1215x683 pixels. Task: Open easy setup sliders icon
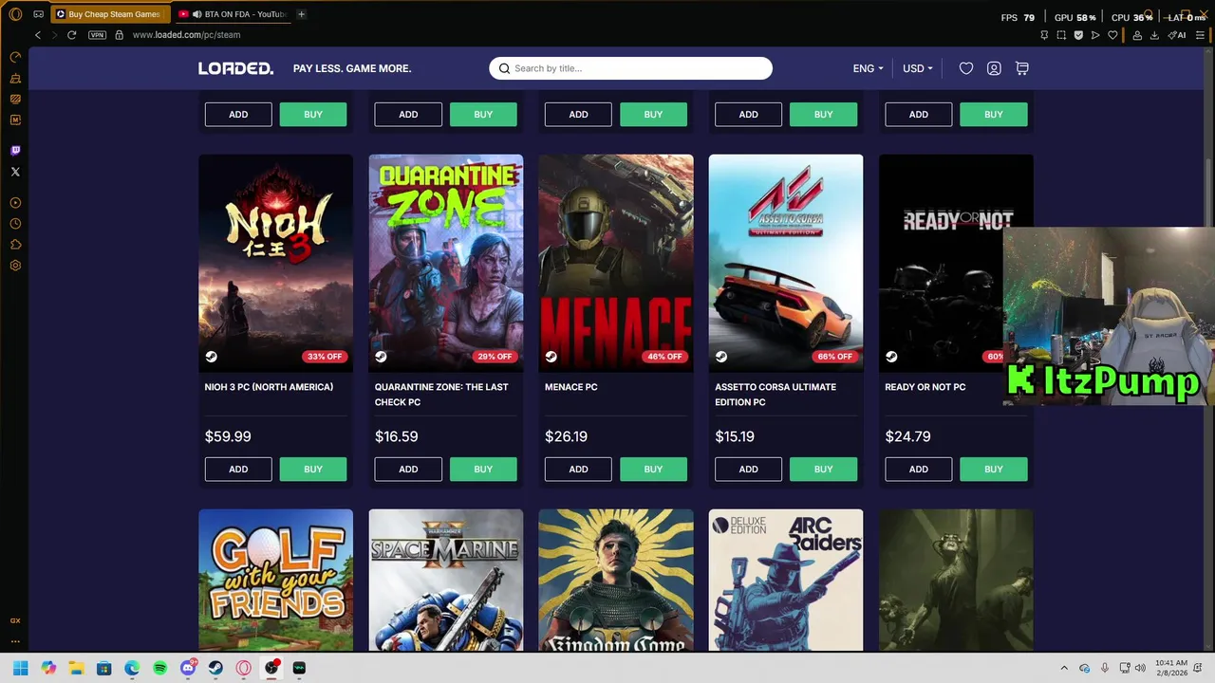pyautogui.click(x=1200, y=35)
